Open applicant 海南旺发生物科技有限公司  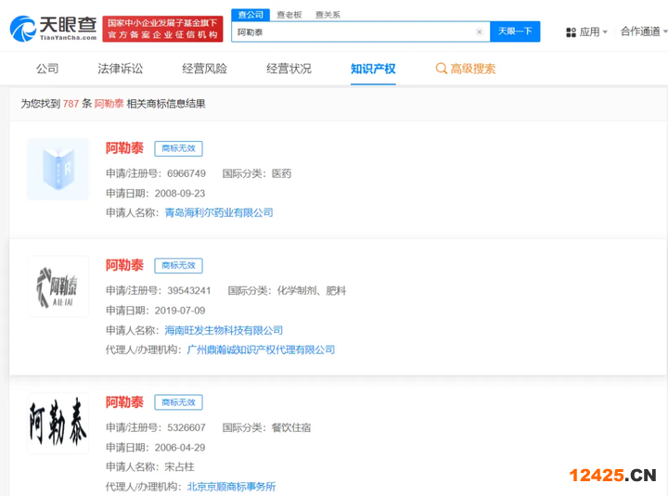[224, 330]
